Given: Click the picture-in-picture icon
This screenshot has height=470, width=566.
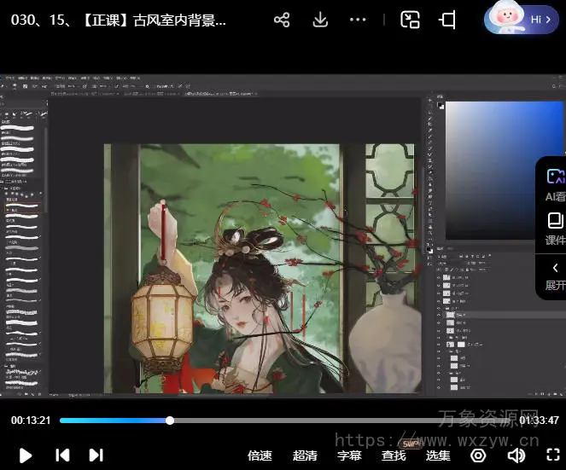Looking at the screenshot, I should coord(411,20).
